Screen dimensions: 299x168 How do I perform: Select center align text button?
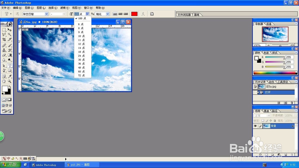[x=120, y=14]
